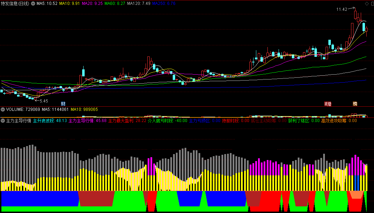Click the VOLUME: 729069 value
374x213 pixels.
click(23, 109)
